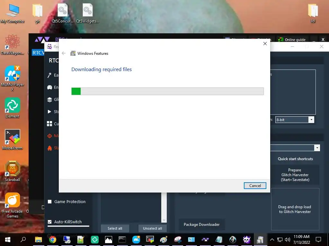Screen dimensions: 329x246
Task: Click Drag and drop load to Glitch Harvester
Action: (295, 209)
